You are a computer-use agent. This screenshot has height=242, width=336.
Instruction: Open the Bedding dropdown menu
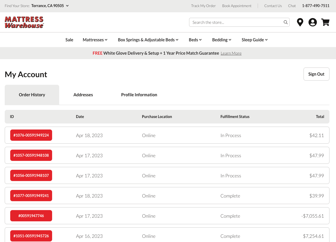(222, 40)
